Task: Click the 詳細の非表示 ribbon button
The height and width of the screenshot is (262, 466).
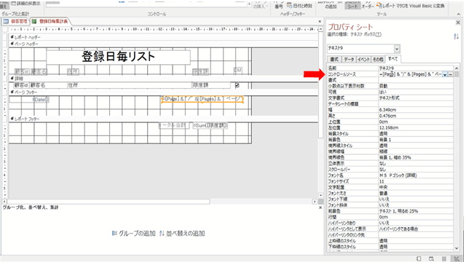Action: (25, 4)
